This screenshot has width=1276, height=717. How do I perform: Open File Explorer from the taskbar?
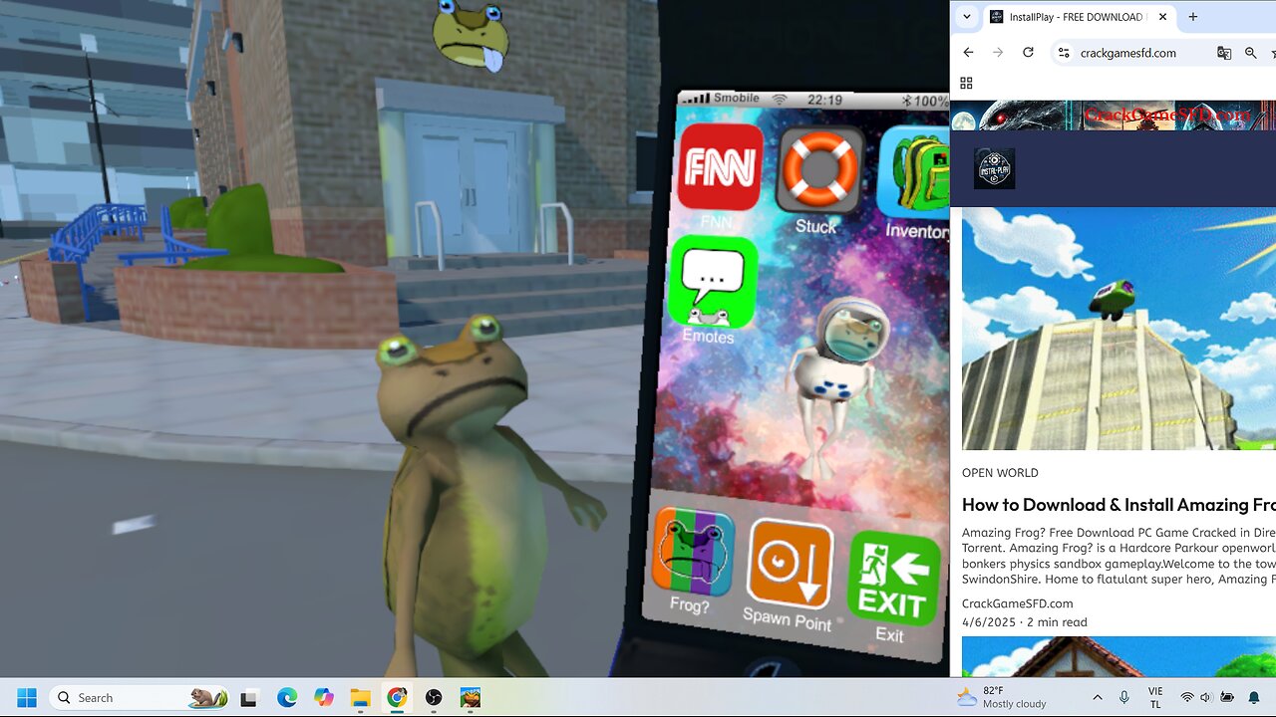pos(360,698)
